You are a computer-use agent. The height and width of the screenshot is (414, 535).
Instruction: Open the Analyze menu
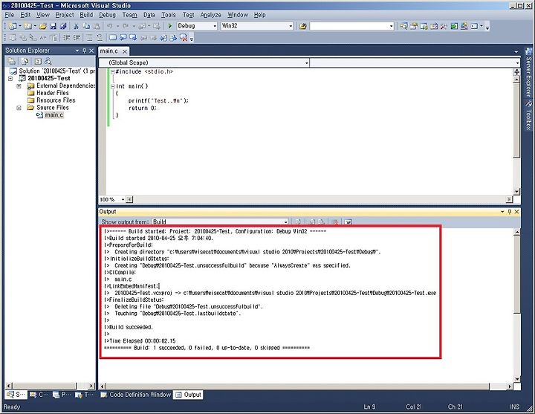210,15
